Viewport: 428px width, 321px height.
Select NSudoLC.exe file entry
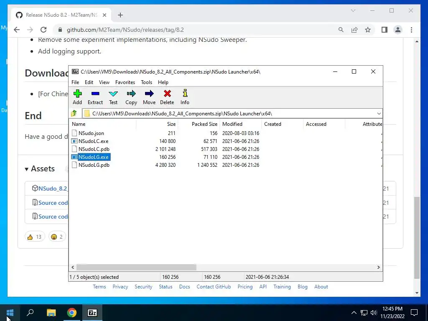(x=93, y=141)
